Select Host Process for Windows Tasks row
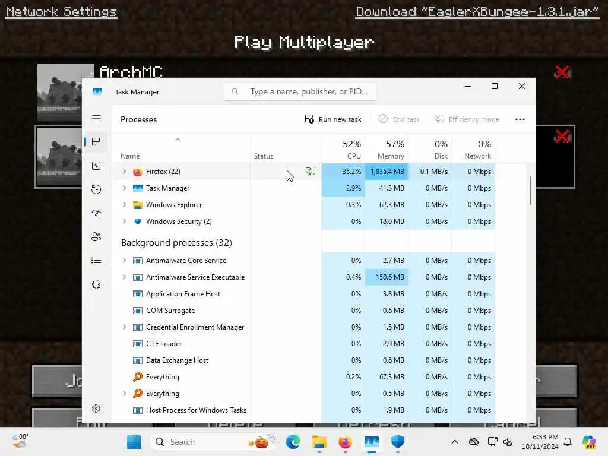Image resolution: width=608 pixels, height=456 pixels. [x=303, y=410]
